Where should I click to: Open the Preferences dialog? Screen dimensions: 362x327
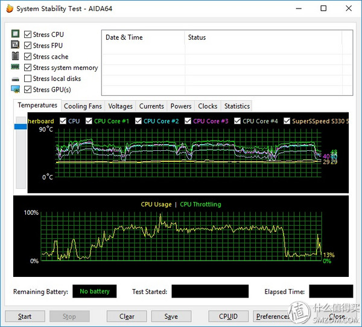coord(273,316)
